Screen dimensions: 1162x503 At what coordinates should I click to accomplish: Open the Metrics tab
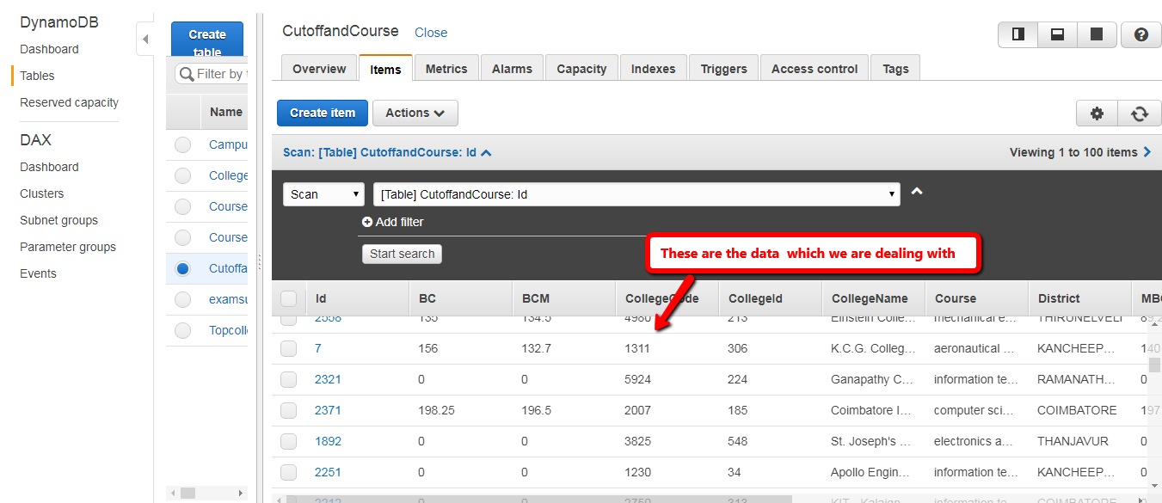pyautogui.click(x=446, y=69)
